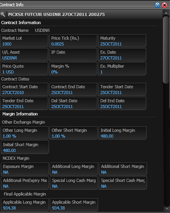
Task: Select the Initial Long Margin 480.00 value
Action: click(x=107, y=136)
